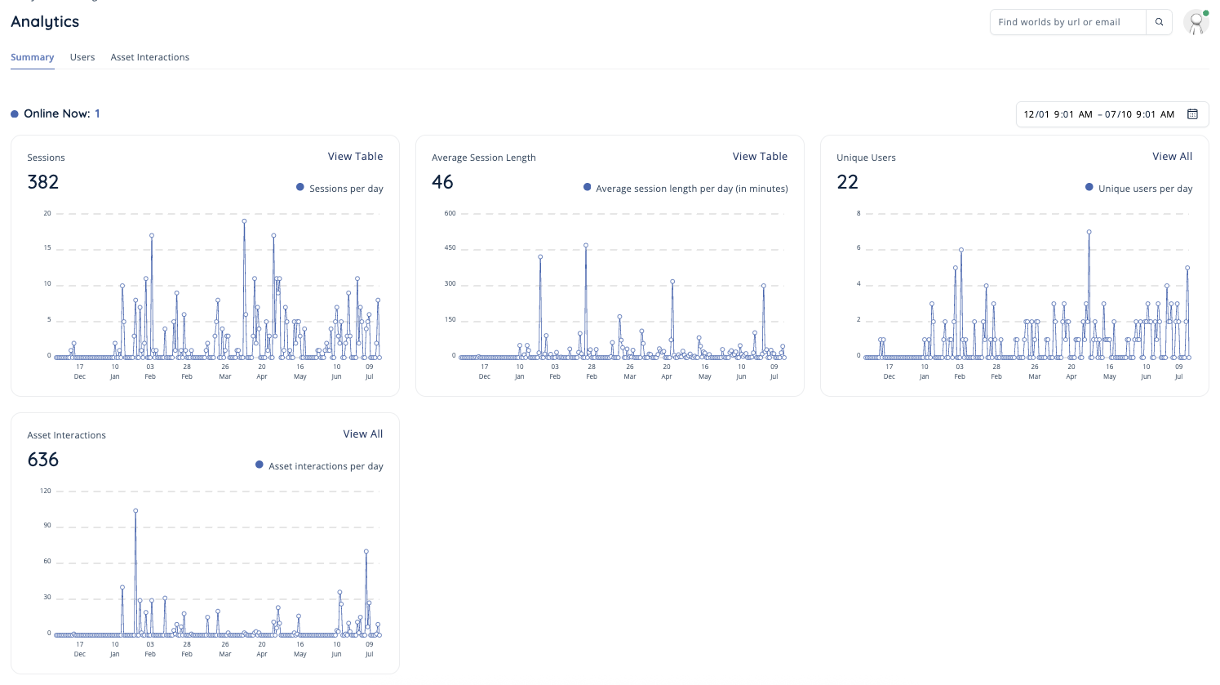Open the user avatar profile icon
This screenshot has width=1220, height=685.
click(1196, 22)
